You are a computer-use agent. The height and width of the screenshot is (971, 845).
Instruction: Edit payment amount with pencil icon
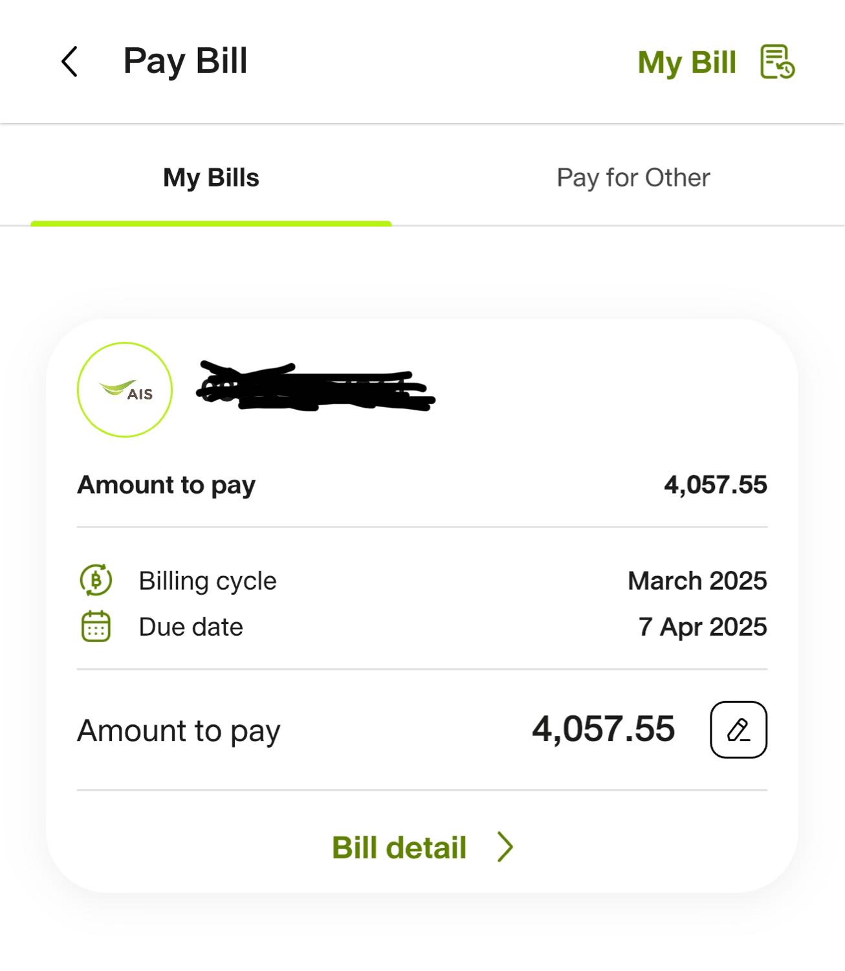point(739,730)
